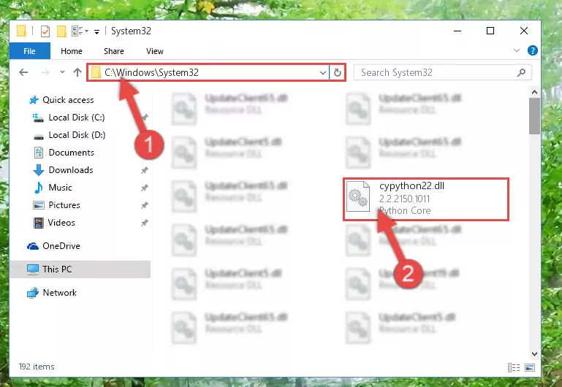The height and width of the screenshot is (387, 562).
Task: Click the pin icon next to Music
Action: tap(145, 188)
